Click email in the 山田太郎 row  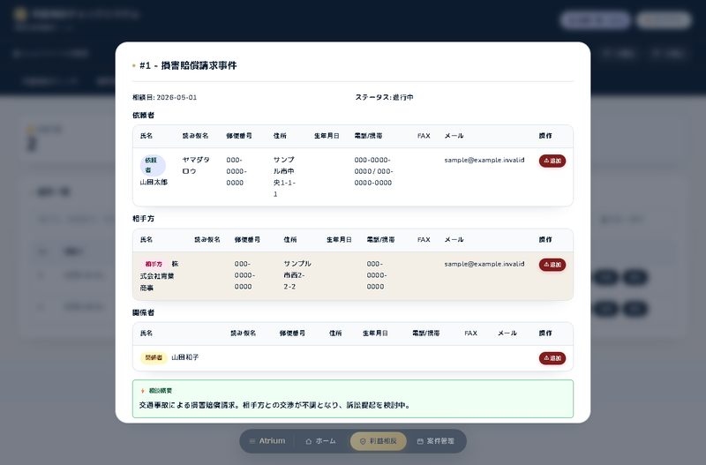coord(484,161)
